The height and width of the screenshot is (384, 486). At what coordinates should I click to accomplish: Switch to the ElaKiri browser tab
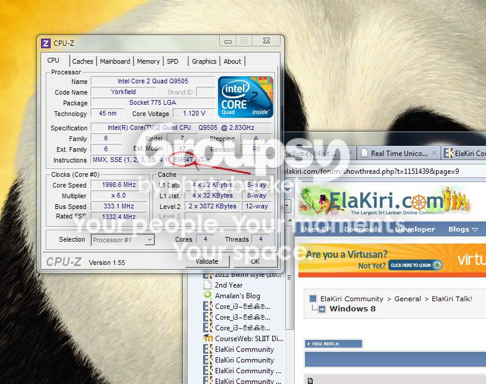(464, 153)
